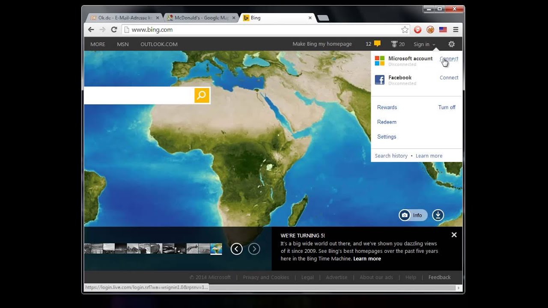Select the highlighted Africa map thumbnail

pos(216,249)
